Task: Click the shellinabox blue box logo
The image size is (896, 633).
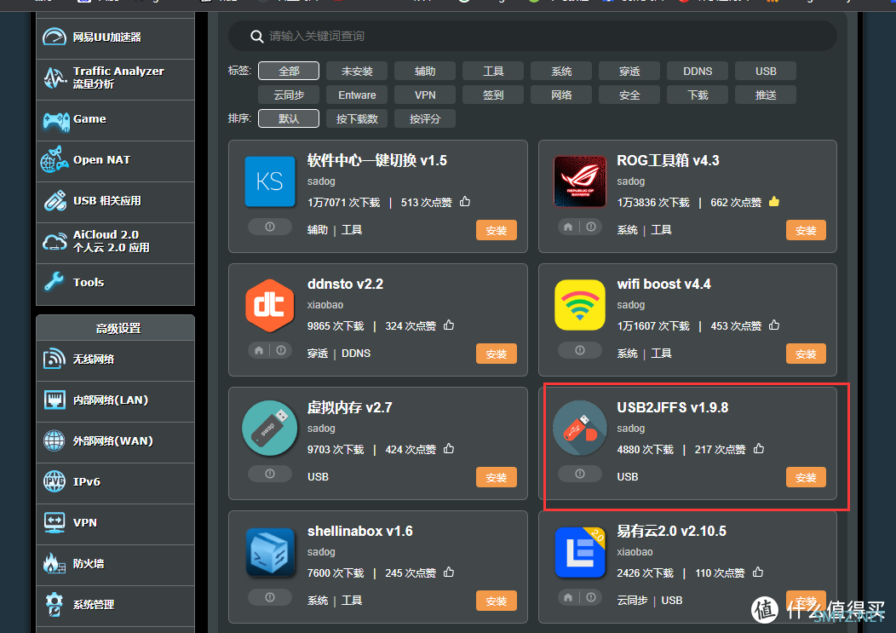Action: [270, 552]
